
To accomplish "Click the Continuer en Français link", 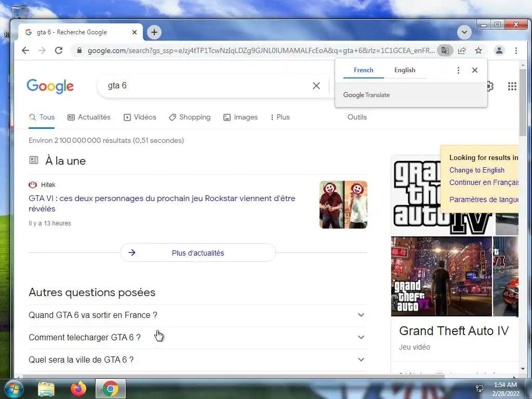I will (x=484, y=182).
